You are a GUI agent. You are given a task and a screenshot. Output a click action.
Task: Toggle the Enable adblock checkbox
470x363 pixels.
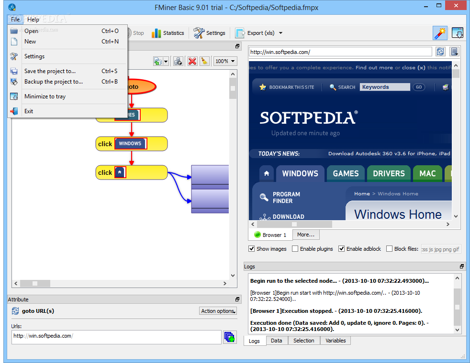pyautogui.click(x=341, y=249)
